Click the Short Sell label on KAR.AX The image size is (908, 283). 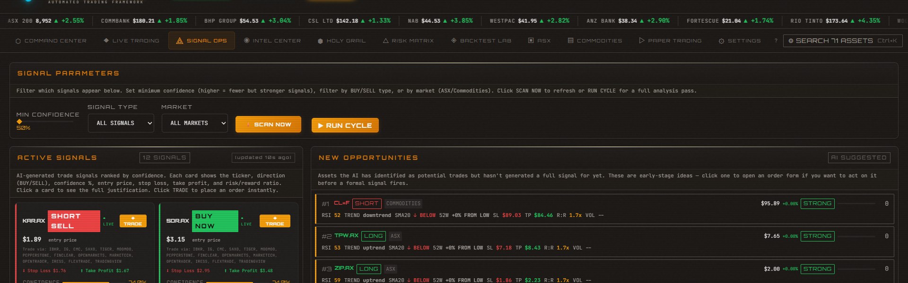(74, 221)
